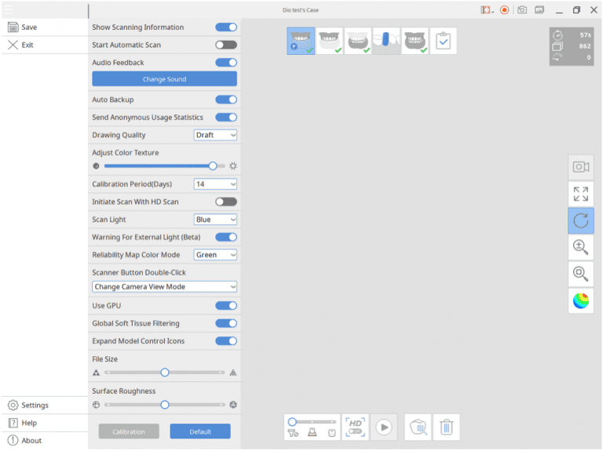Select the teeth and gingiva filter icon
603x451 pixels.
click(312, 433)
